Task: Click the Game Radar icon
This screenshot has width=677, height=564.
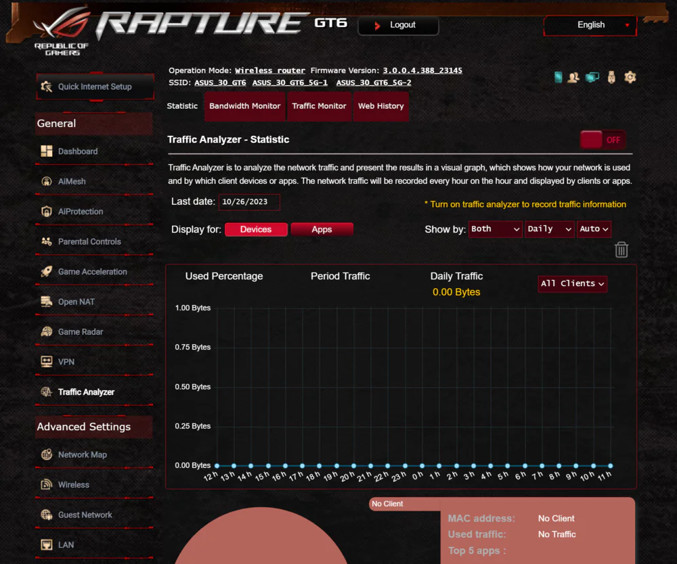Action: (47, 332)
